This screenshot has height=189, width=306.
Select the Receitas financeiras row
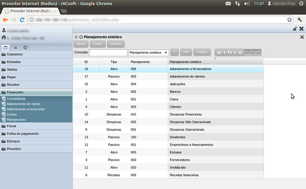[x=168, y=175]
